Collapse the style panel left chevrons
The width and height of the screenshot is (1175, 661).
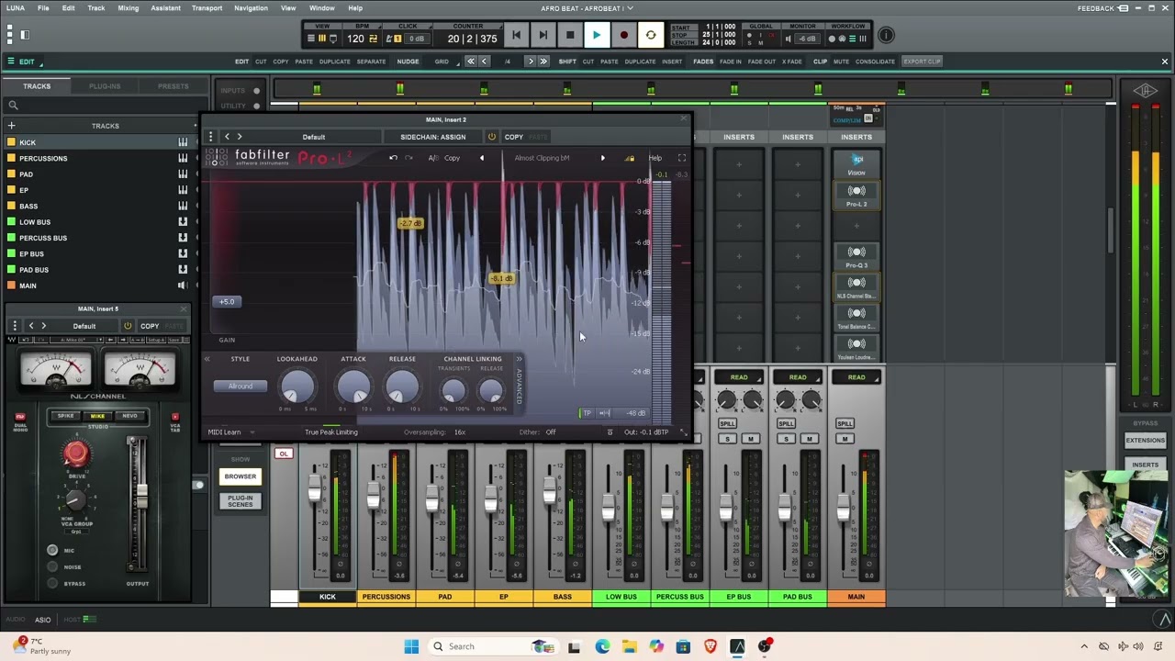tap(207, 359)
